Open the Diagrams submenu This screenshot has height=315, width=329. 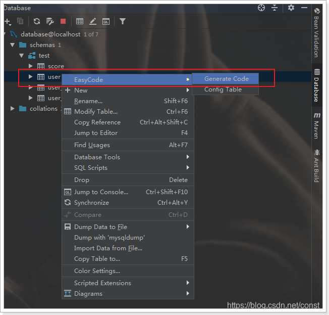coord(128,294)
